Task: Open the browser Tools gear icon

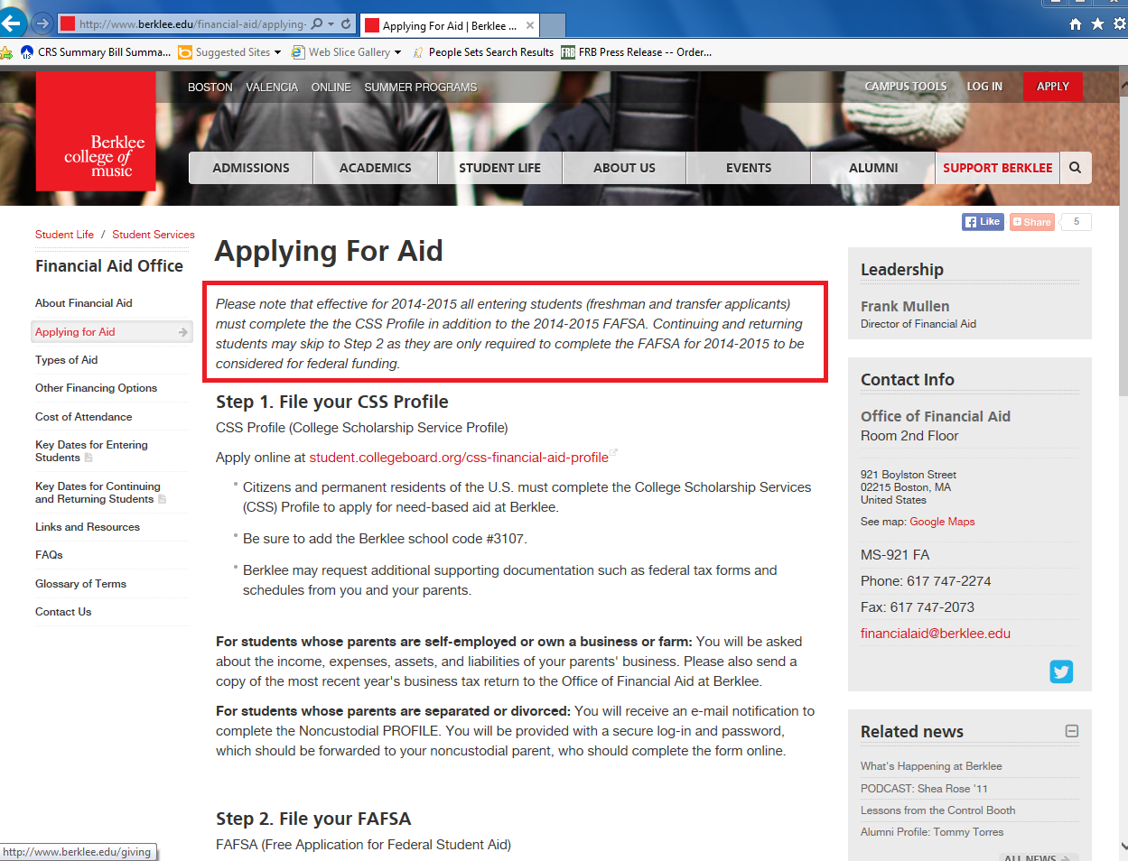Action: 1119,24
